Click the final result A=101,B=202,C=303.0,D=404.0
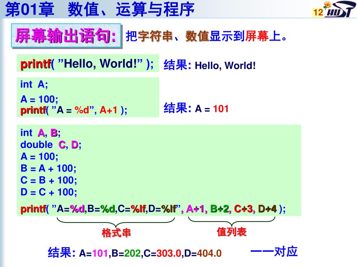 [150, 253]
